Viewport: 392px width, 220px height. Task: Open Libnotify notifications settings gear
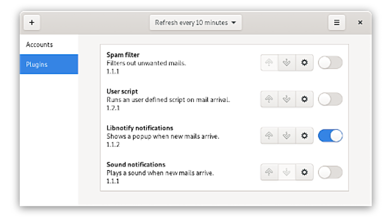[x=304, y=136]
